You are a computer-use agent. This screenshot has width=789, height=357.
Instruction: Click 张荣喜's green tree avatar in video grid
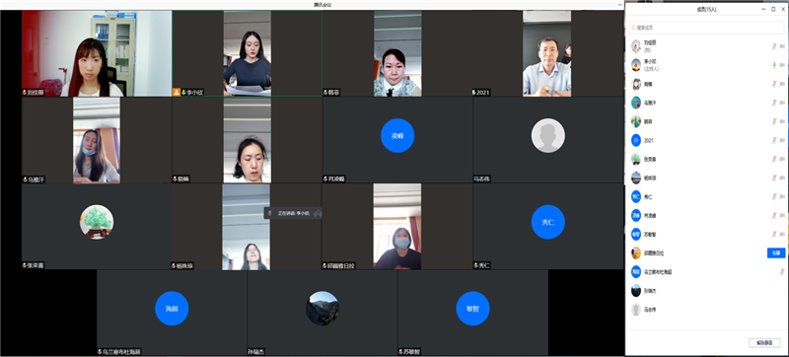97,222
